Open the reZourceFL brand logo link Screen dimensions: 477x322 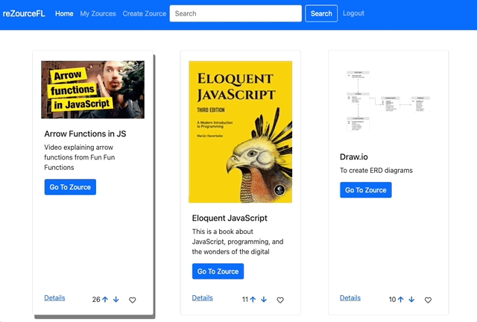pos(24,13)
